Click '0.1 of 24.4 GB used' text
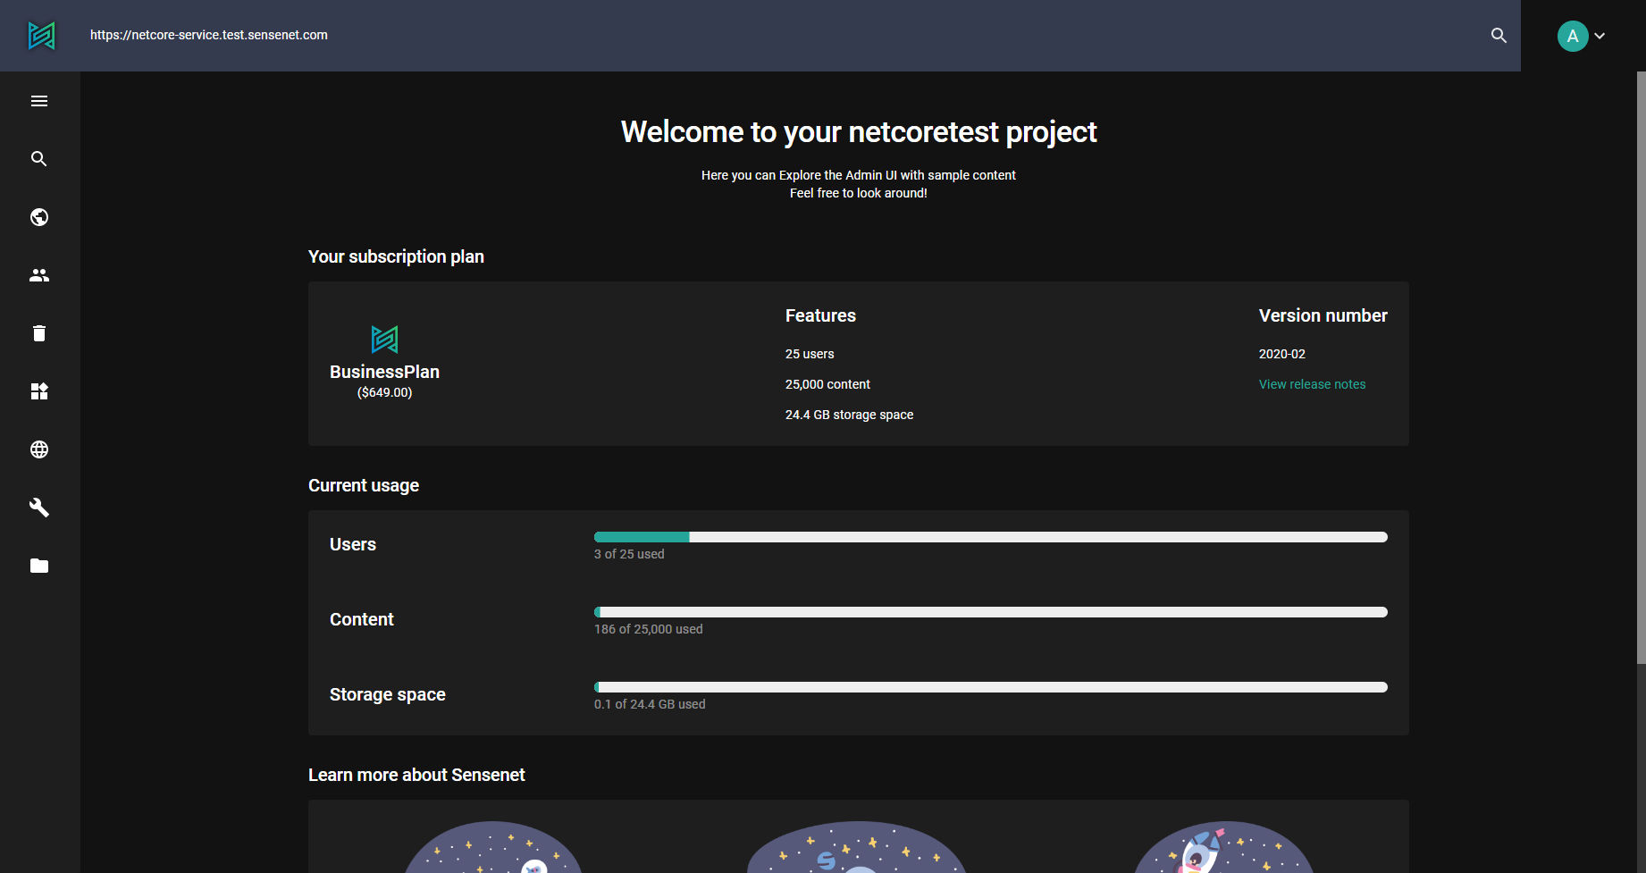This screenshot has height=873, width=1646. pyautogui.click(x=650, y=704)
